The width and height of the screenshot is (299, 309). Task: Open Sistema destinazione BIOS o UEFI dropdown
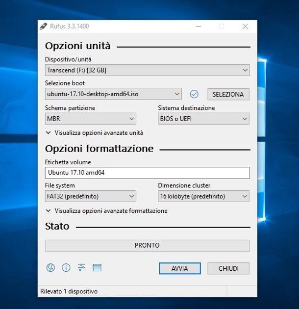click(203, 119)
